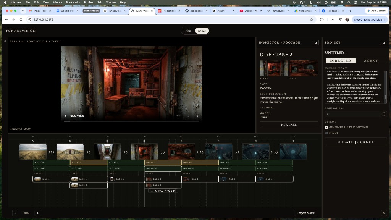Screen dimensions: 391x220
Task: Click arrows between destinations G and H
Action: [275, 152]
